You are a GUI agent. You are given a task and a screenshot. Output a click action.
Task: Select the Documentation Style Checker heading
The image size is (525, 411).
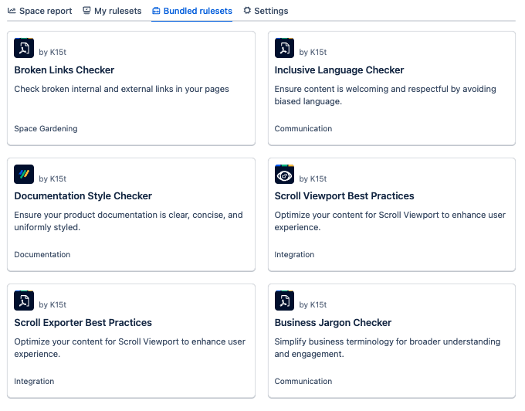(83, 196)
